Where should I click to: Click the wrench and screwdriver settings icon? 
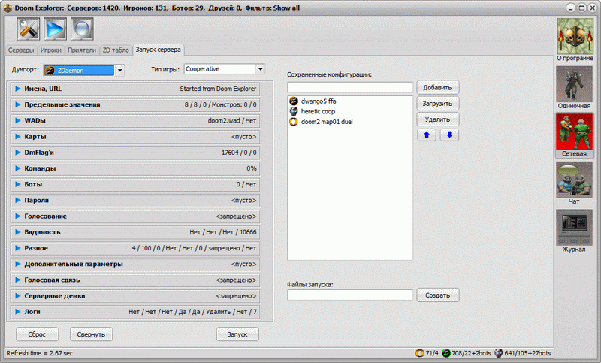28,29
